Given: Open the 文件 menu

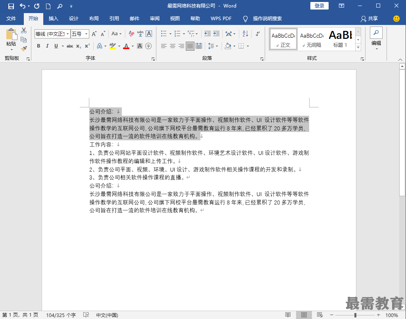Looking at the screenshot, I should (11, 18).
